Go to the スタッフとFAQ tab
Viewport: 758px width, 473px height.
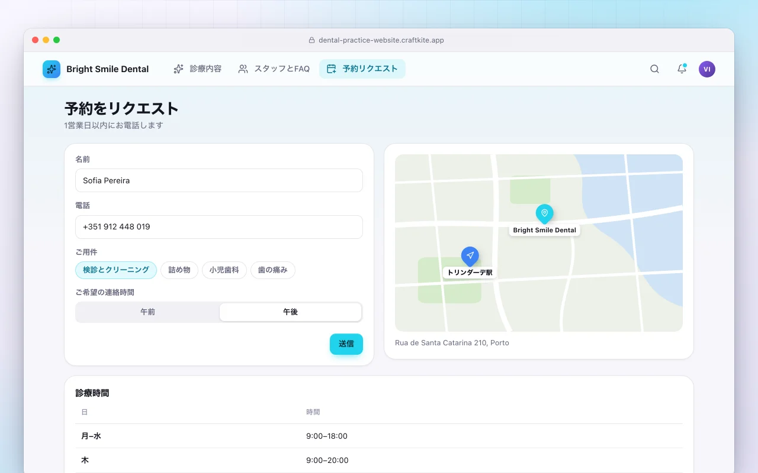coord(274,69)
